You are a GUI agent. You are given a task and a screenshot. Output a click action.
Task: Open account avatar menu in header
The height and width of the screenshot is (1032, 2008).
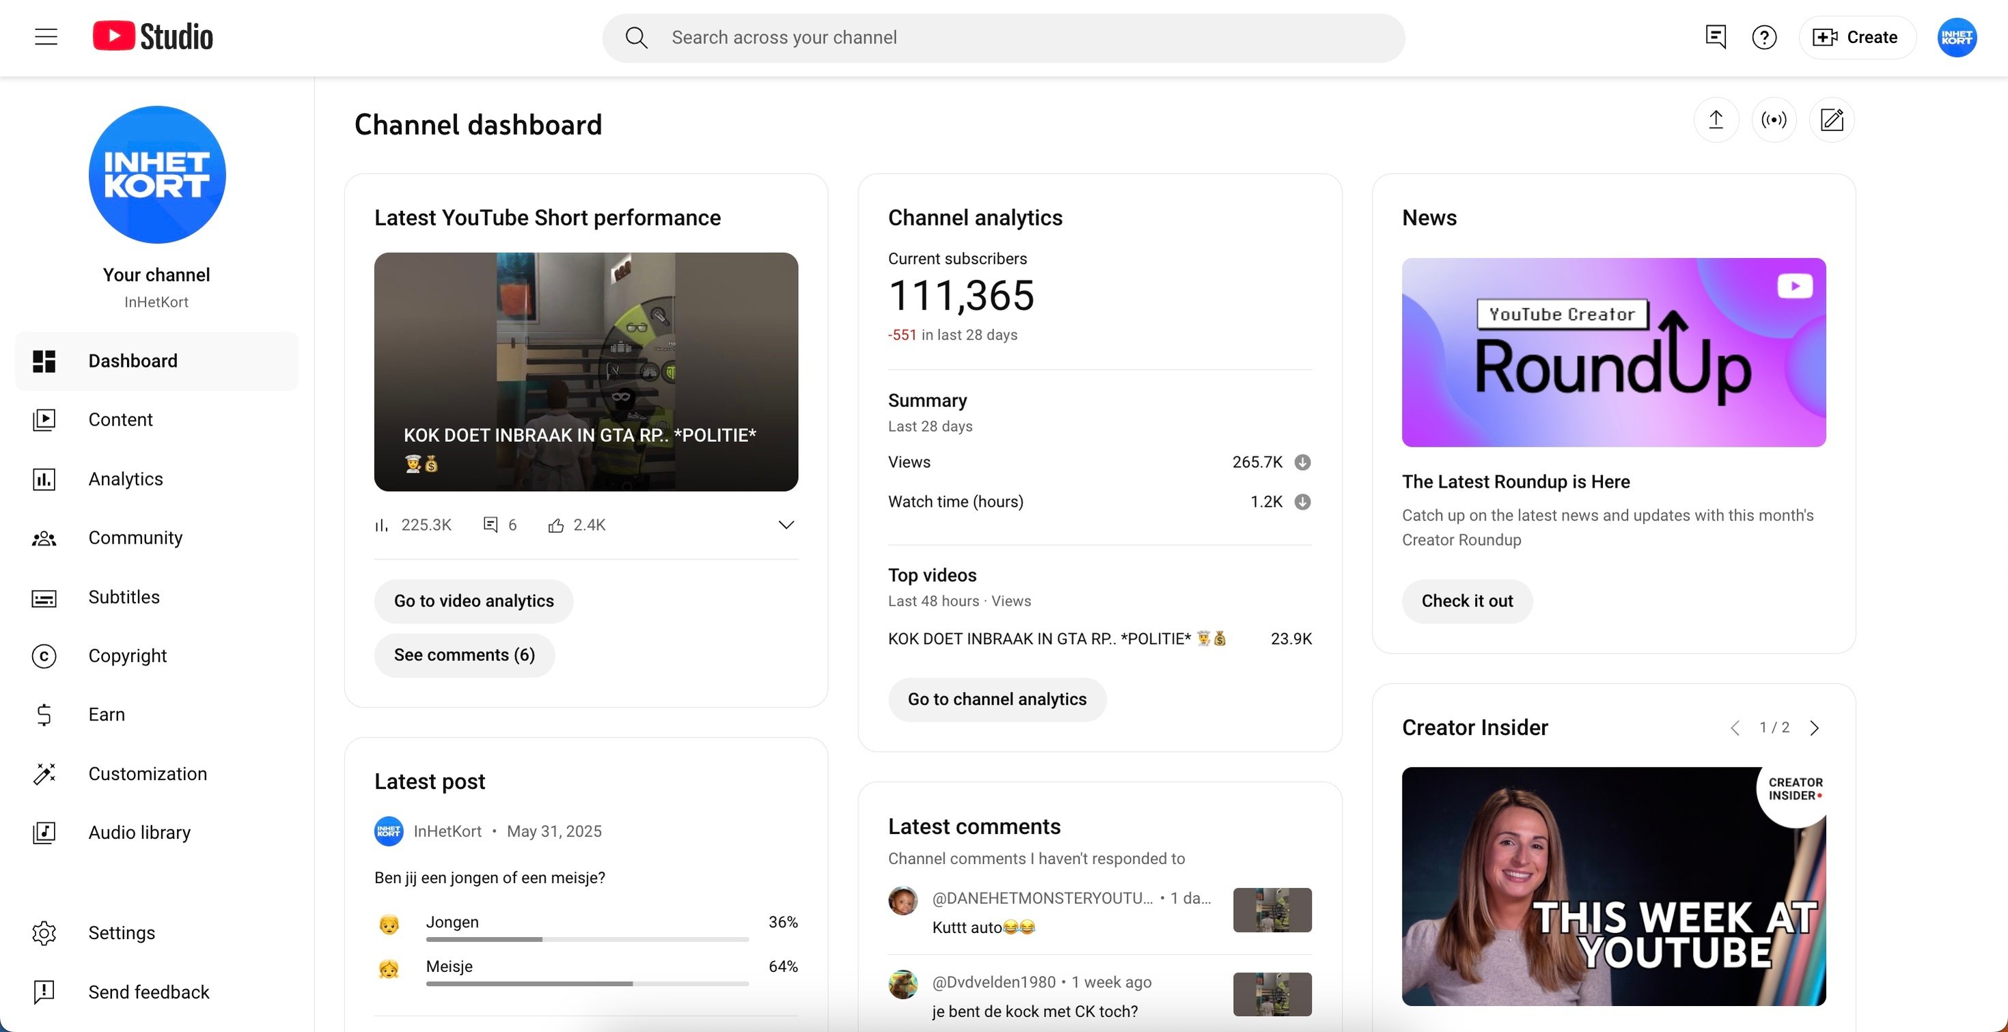tap(1957, 37)
